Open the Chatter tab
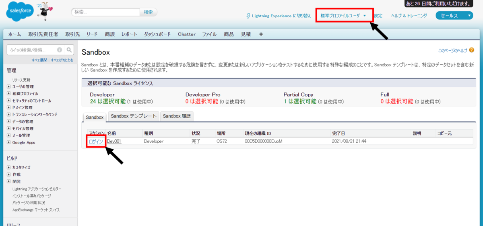The image size is (483, 226). pos(187,34)
